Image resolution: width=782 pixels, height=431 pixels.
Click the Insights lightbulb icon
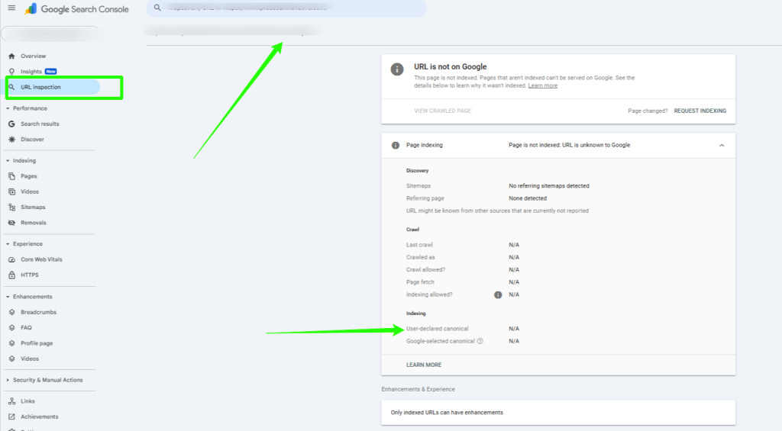(12, 72)
